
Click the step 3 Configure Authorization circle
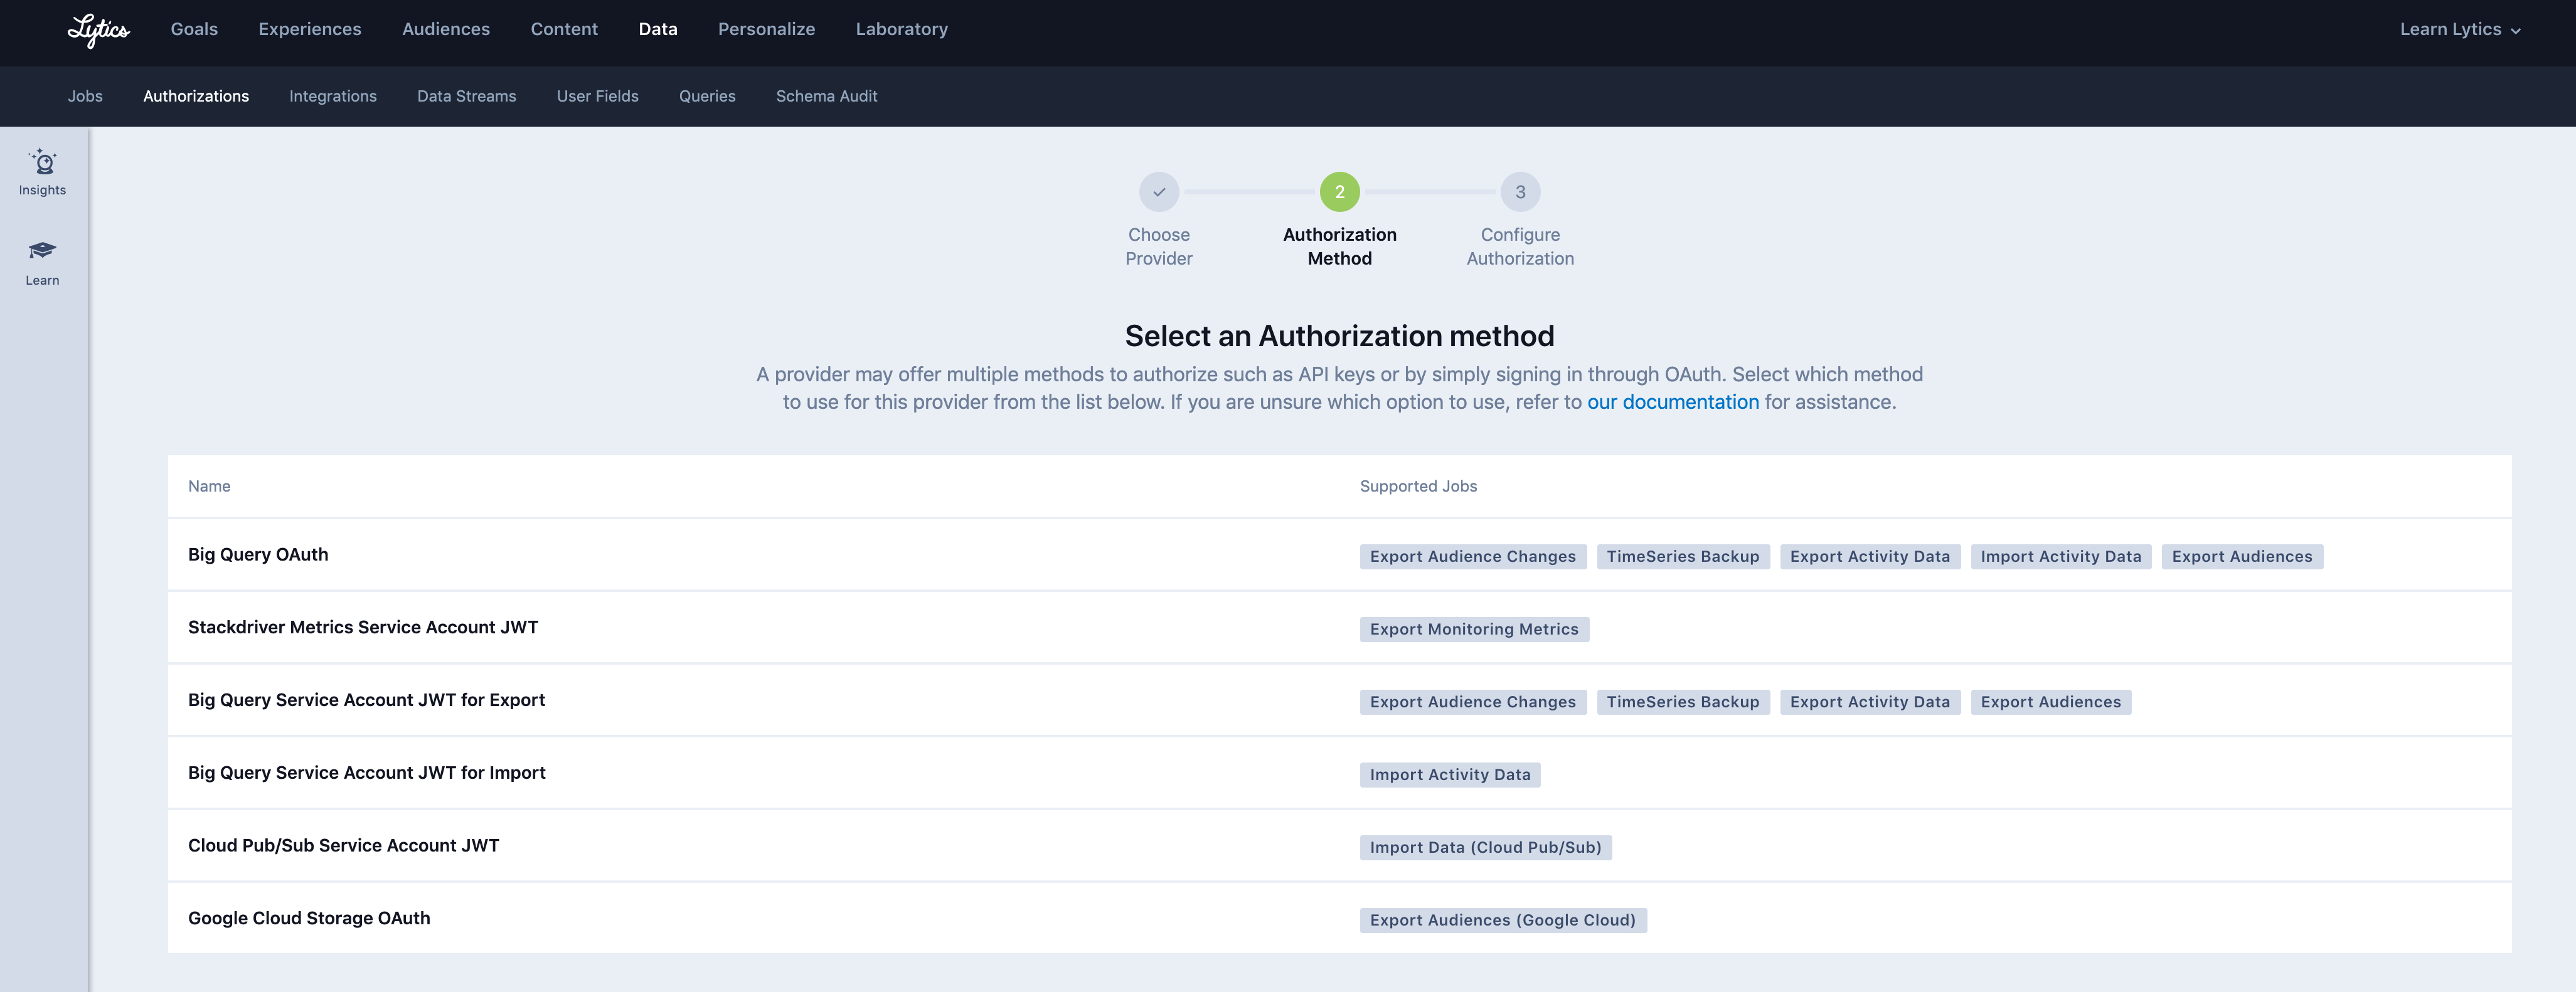click(1519, 192)
